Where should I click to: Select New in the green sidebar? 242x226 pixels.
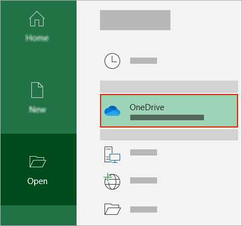[x=37, y=98]
